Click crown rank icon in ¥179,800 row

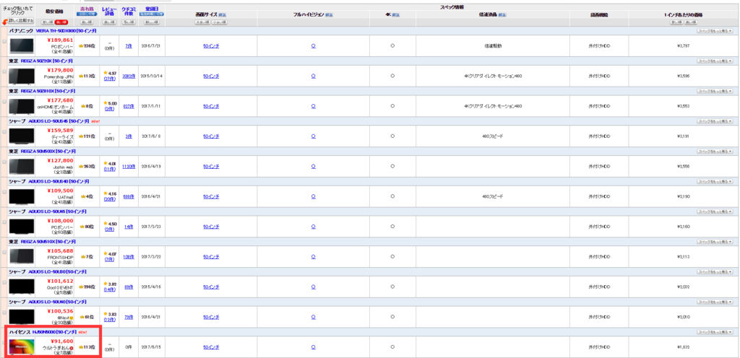coord(81,76)
